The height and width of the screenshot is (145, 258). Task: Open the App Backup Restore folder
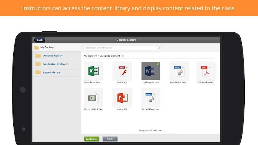click(56, 64)
